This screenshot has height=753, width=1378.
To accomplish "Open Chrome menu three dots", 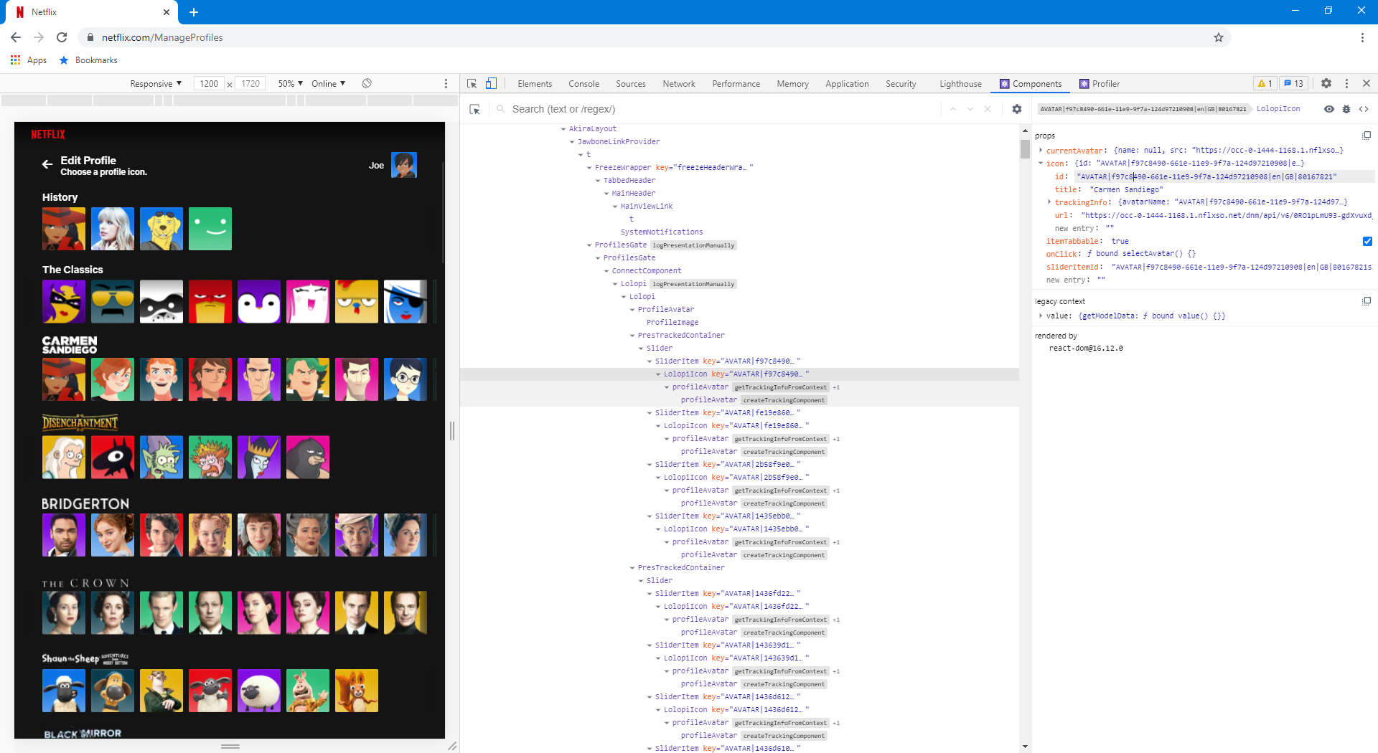I will pyautogui.click(x=1362, y=37).
